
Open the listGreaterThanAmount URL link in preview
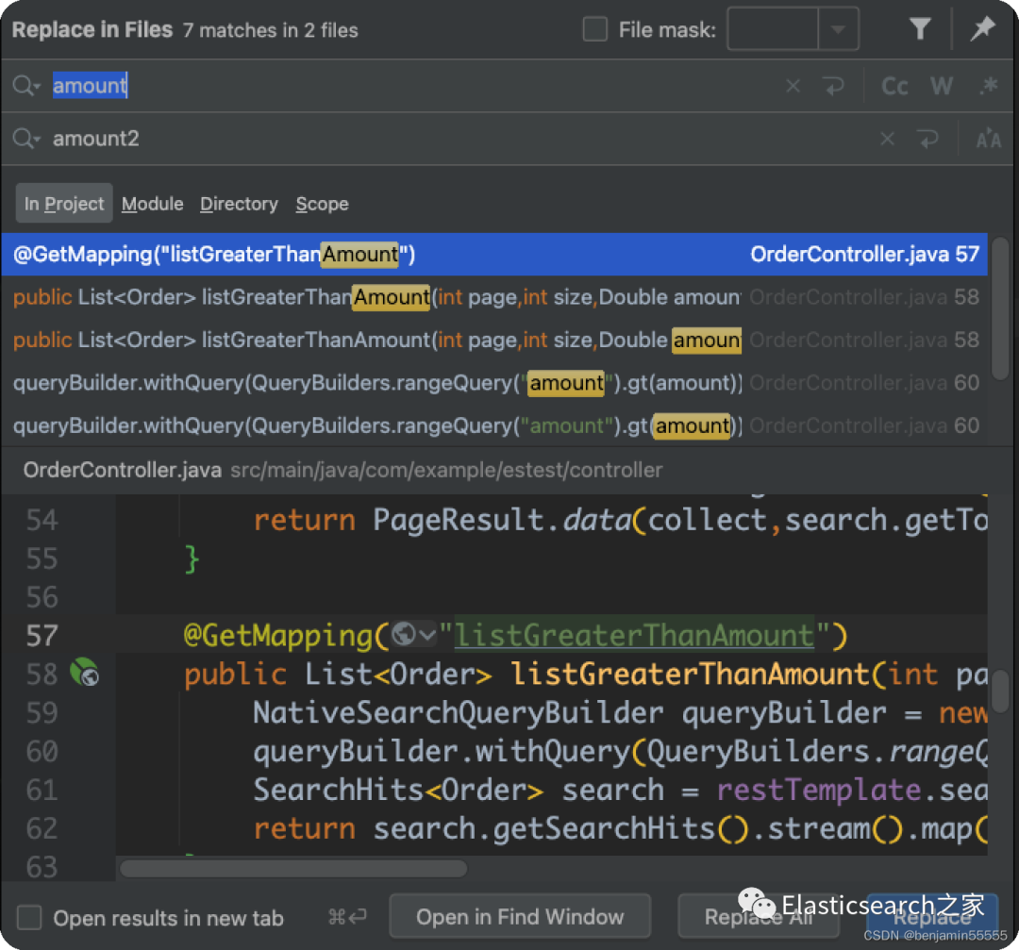click(634, 635)
